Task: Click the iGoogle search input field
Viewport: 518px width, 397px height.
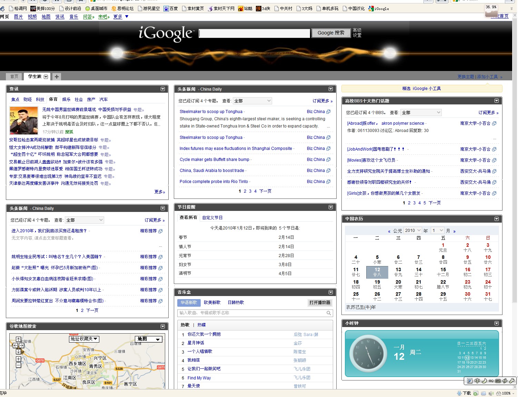Action: 255,33
